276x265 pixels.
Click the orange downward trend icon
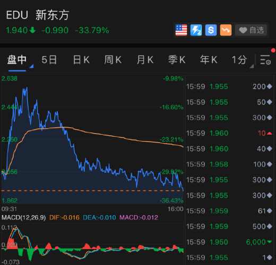point(226,30)
